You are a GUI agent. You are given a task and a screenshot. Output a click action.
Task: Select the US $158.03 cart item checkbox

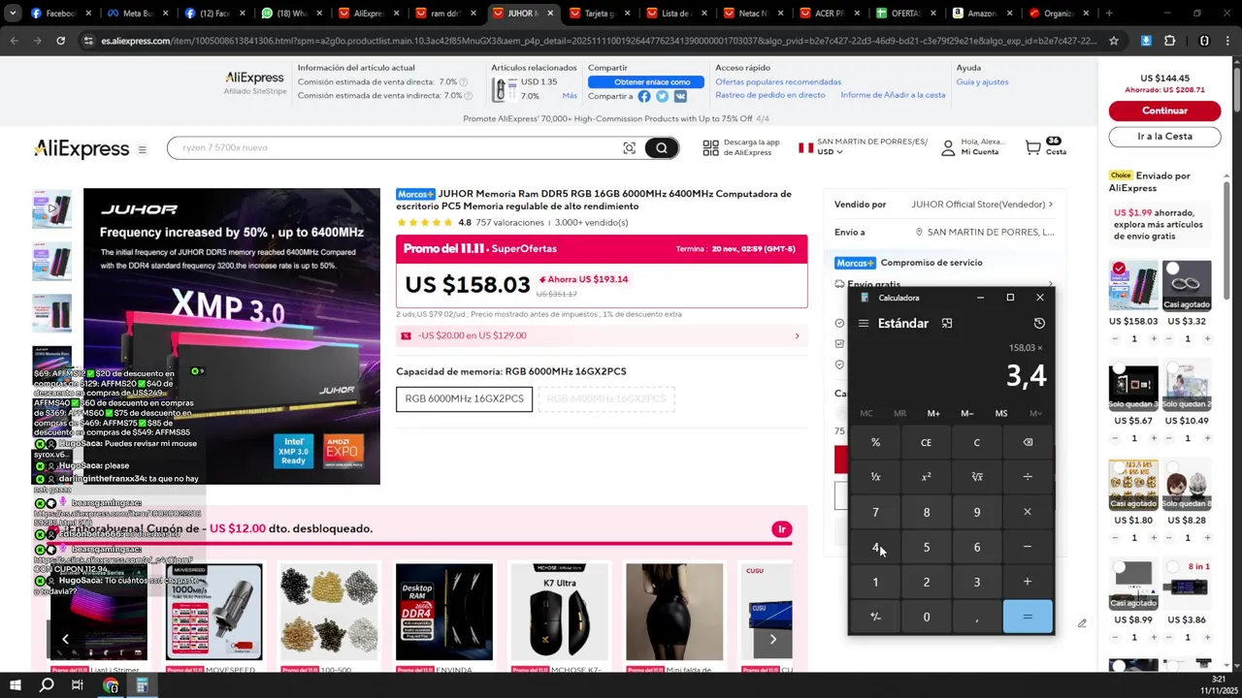[1119, 269]
